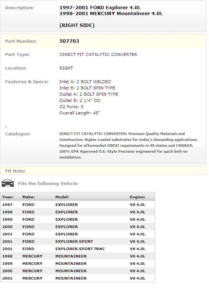Click the O2 Ports: 3 spec line
Viewport: 209px width, 302px height.
(71, 107)
